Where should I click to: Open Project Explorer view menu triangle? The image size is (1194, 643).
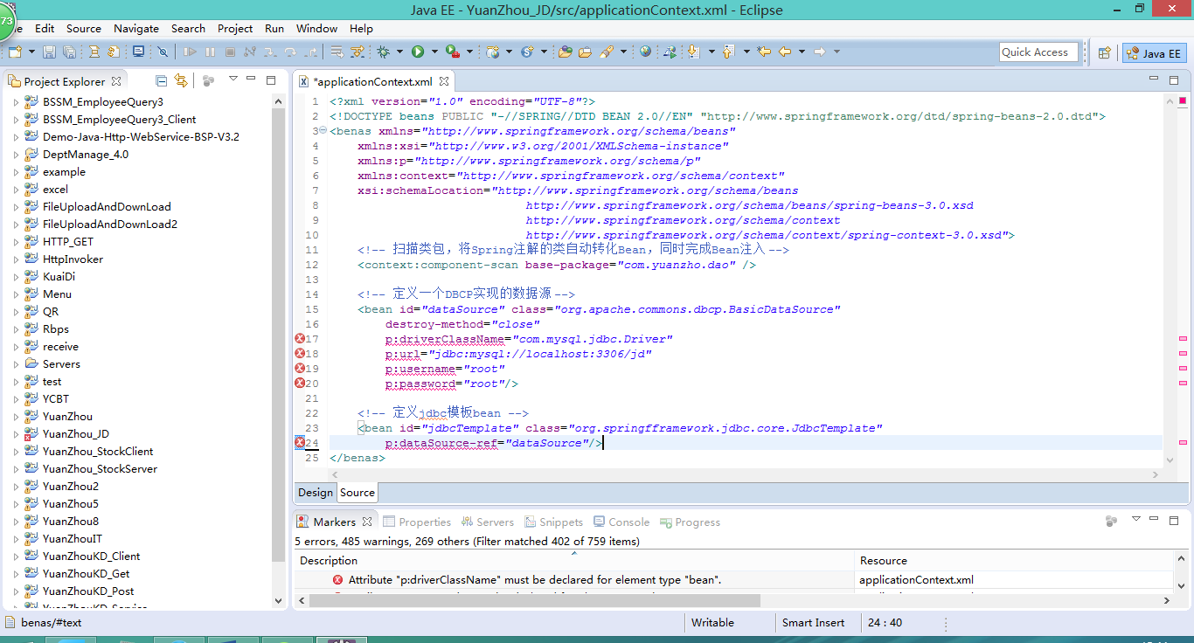pos(233,80)
